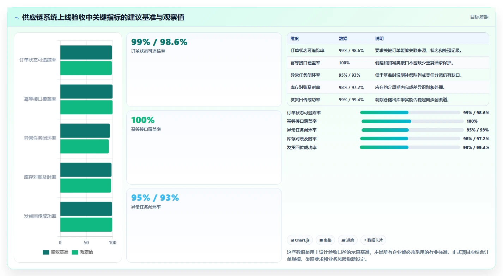Click the icon on the 表格 chip
Viewport: 503px width, 276px height.
pyautogui.click(x=321, y=240)
